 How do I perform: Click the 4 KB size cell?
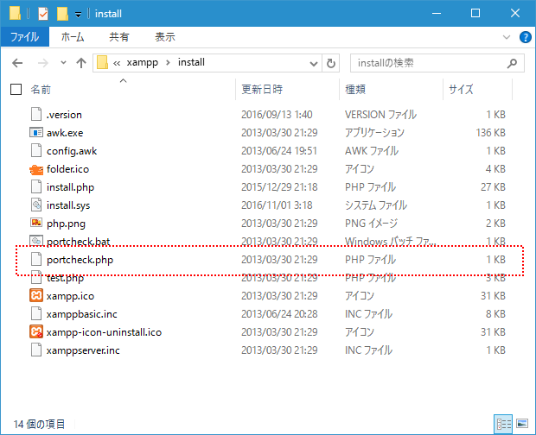pyautogui.click(x=495, y=169)
